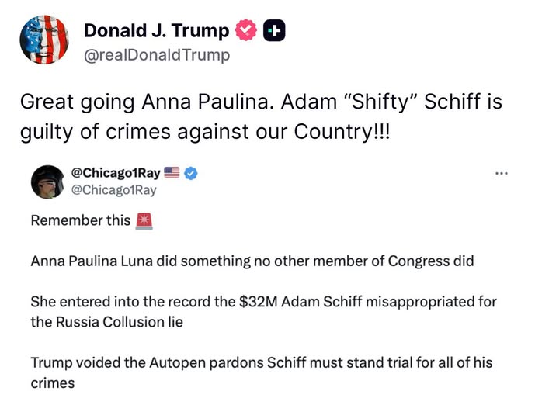
Task: Click "guilty of crimes against our Country!!!" line
Action: (206, 131)
